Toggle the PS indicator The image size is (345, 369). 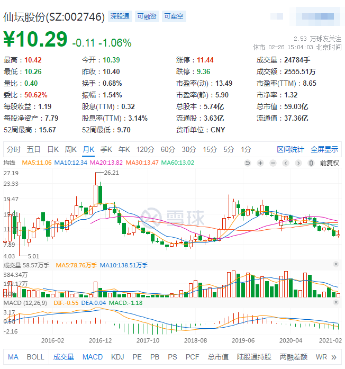[173, 357]
